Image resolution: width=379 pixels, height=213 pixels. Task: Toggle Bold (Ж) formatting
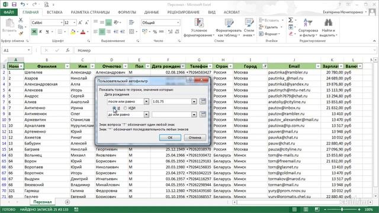[34, 31]
